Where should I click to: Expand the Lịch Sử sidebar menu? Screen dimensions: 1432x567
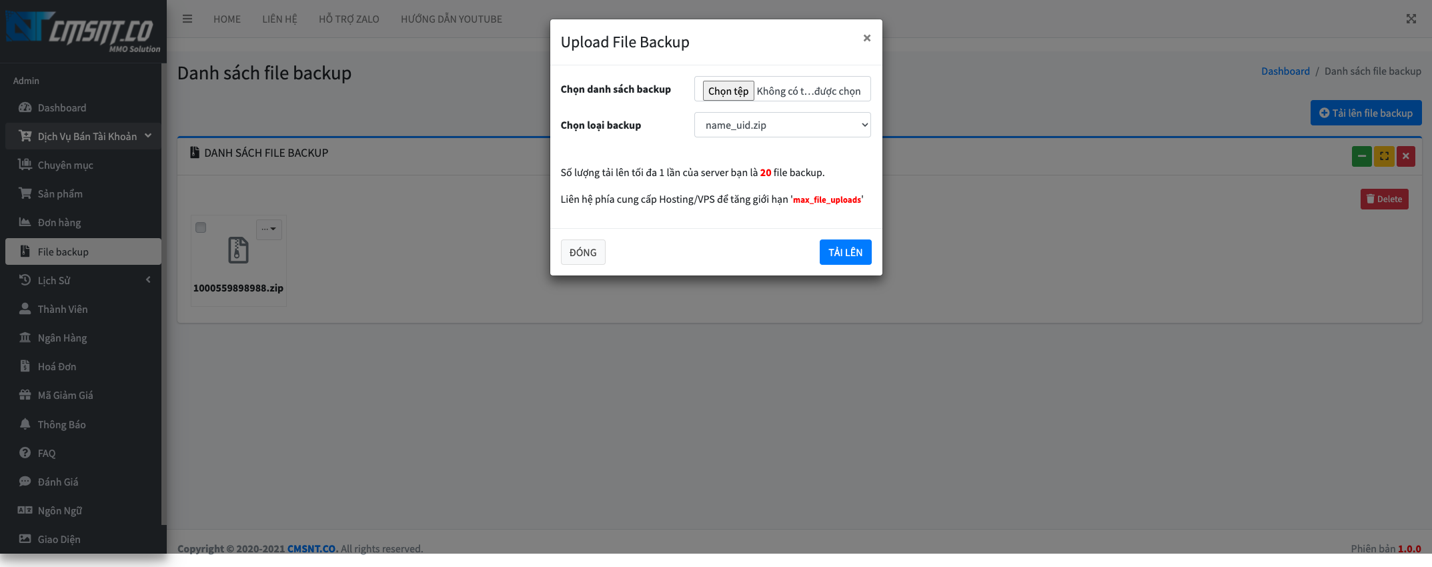83,280
